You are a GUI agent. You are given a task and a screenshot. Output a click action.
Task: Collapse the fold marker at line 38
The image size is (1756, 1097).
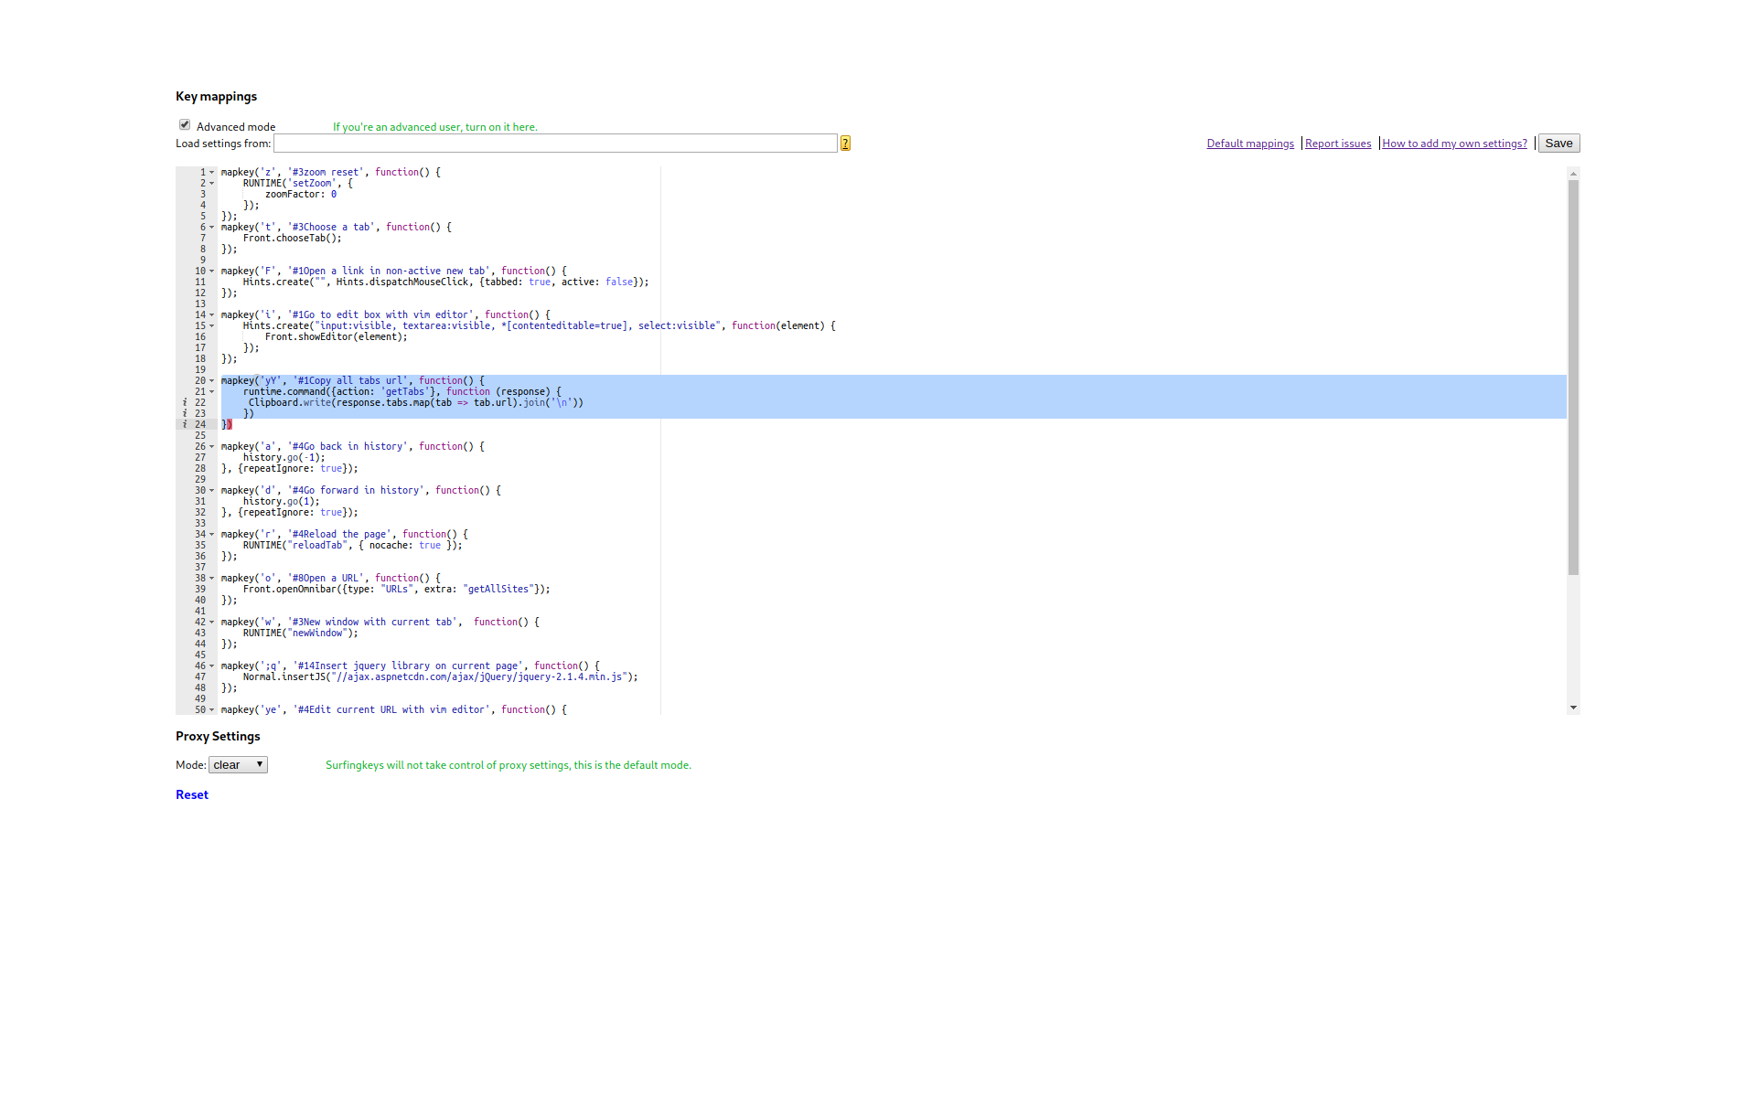click(212, 578)
